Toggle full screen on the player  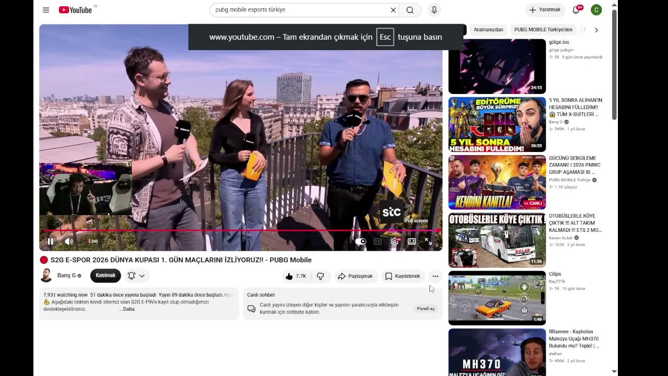click(x=428, y=241)
